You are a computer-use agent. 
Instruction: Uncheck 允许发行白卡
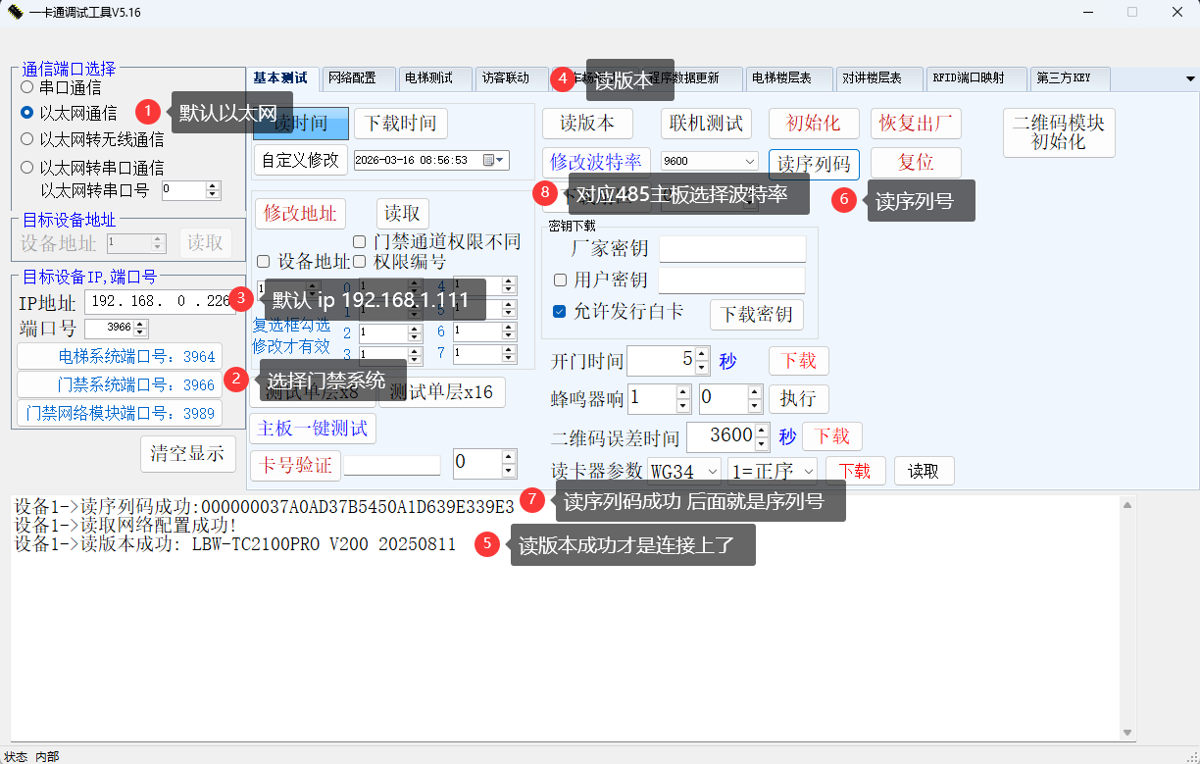pyautogui.click(x=560, y=312)
